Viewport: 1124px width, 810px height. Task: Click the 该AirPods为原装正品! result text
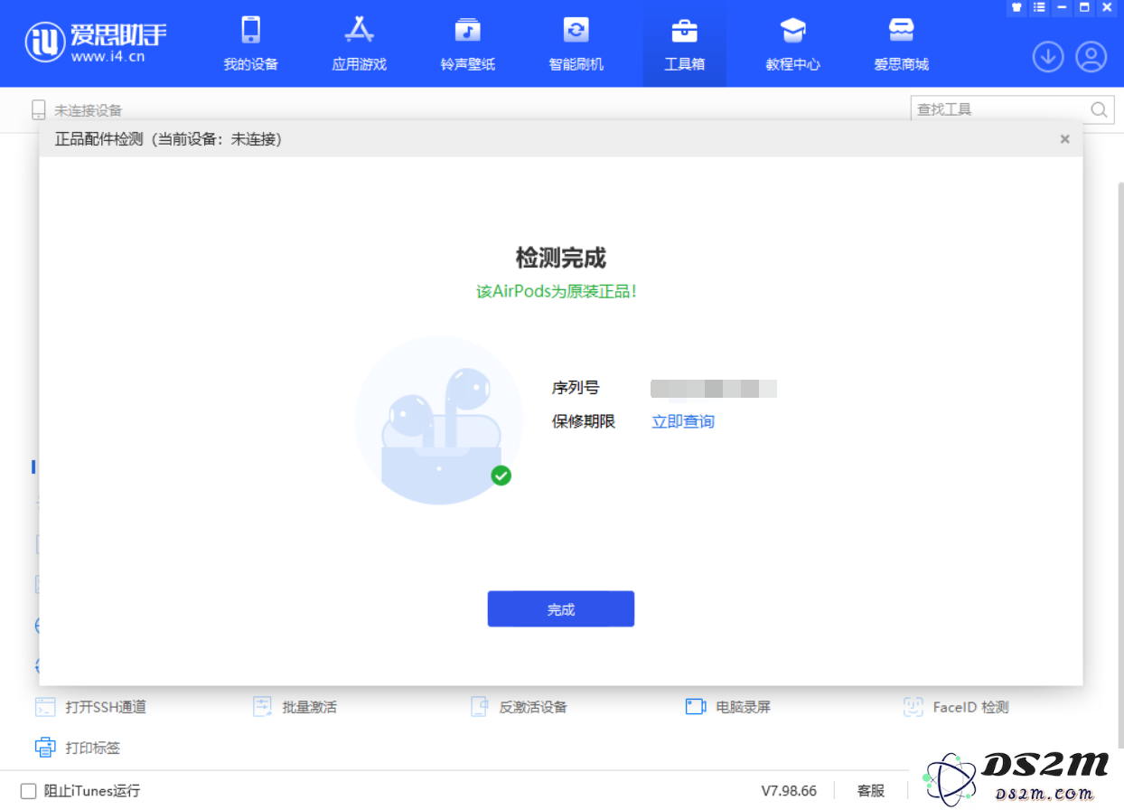click(x=557, y=292)
